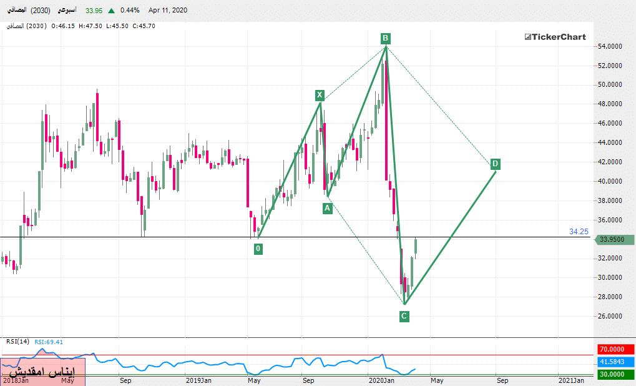Click the X point marker on pattern
The height and width of the screenshot is (386, 636).
pos(320,95)
